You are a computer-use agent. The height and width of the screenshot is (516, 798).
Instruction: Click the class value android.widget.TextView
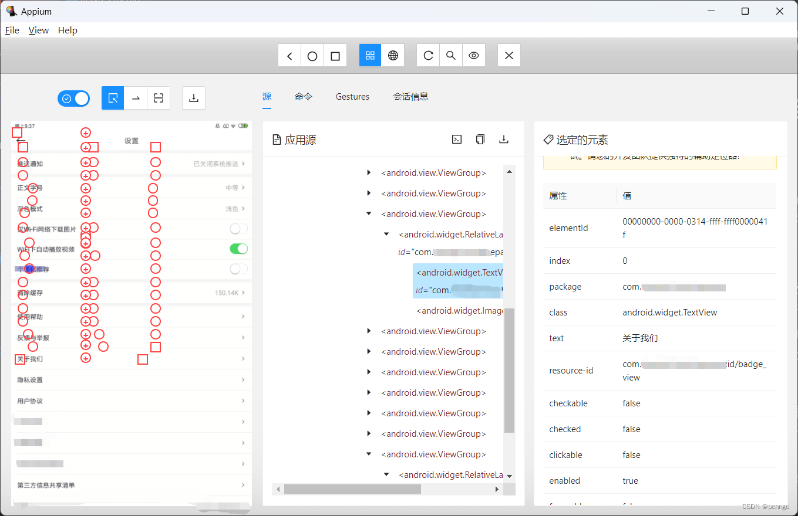670,313
